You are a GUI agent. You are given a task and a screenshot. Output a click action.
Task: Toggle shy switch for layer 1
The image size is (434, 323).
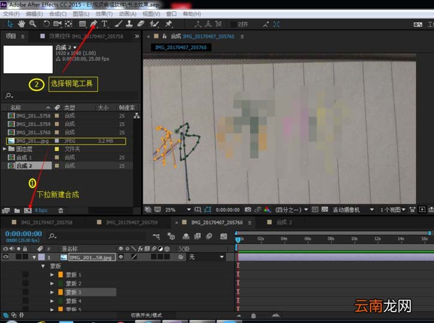coord(121,257)
